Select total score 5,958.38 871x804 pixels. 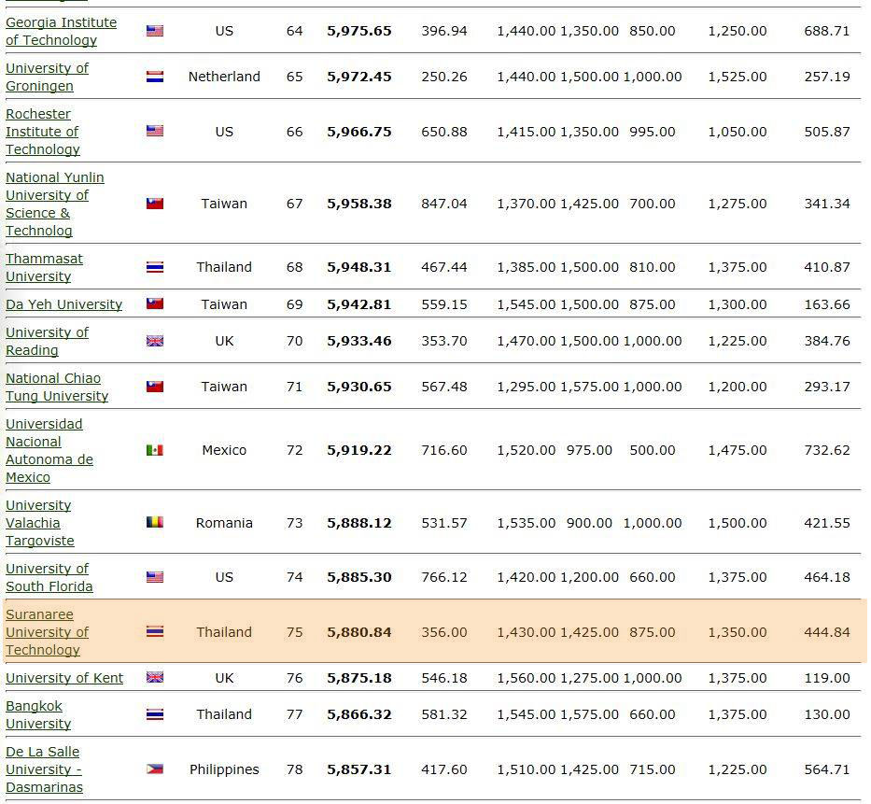point(359,204)
